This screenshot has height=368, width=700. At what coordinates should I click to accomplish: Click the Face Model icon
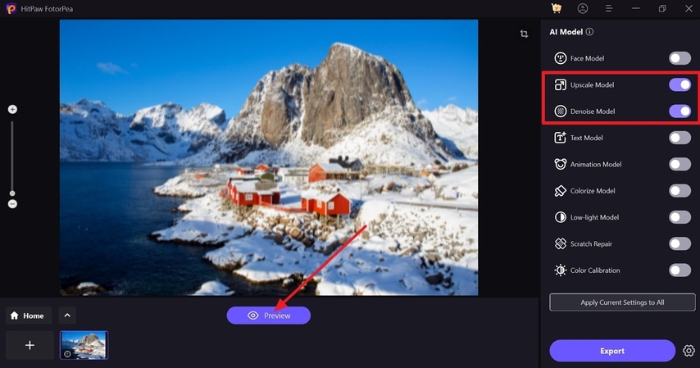point(561,58)
